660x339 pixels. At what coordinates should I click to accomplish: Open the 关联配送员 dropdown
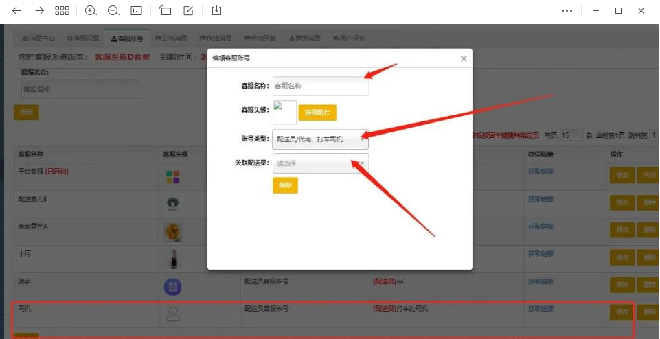[x=320, y=163]
